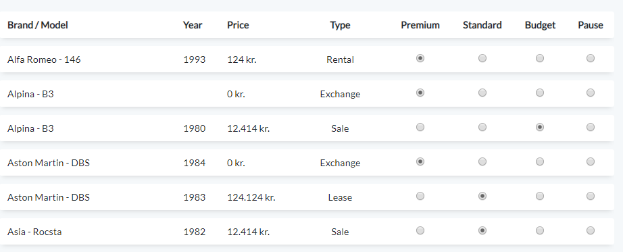
Task: Select Premium for Aston Martin DBS Lease
Action: 420,196
